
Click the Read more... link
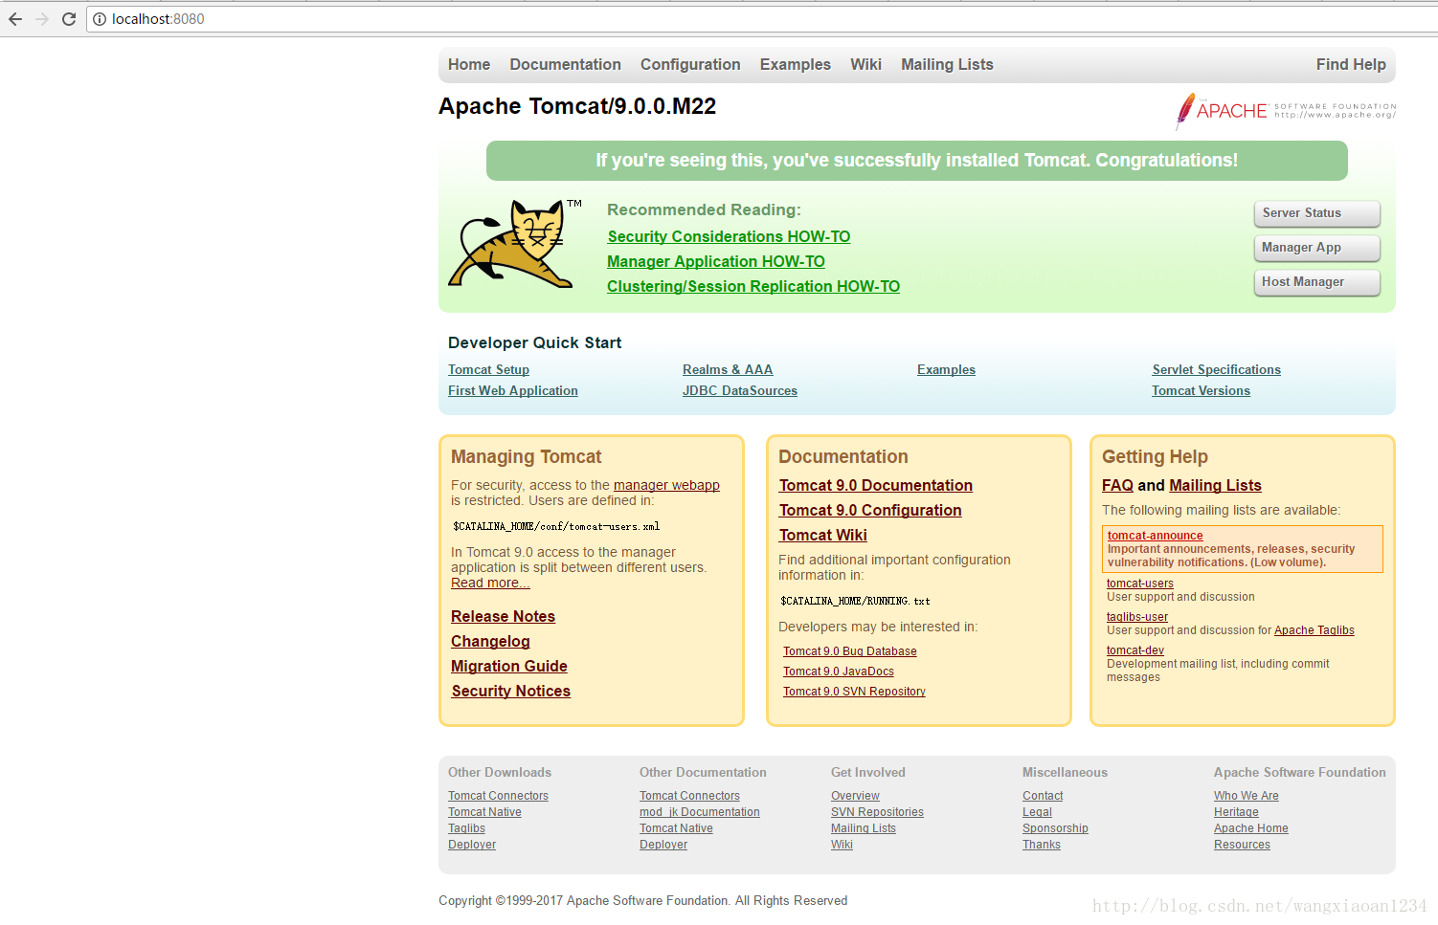490,584
